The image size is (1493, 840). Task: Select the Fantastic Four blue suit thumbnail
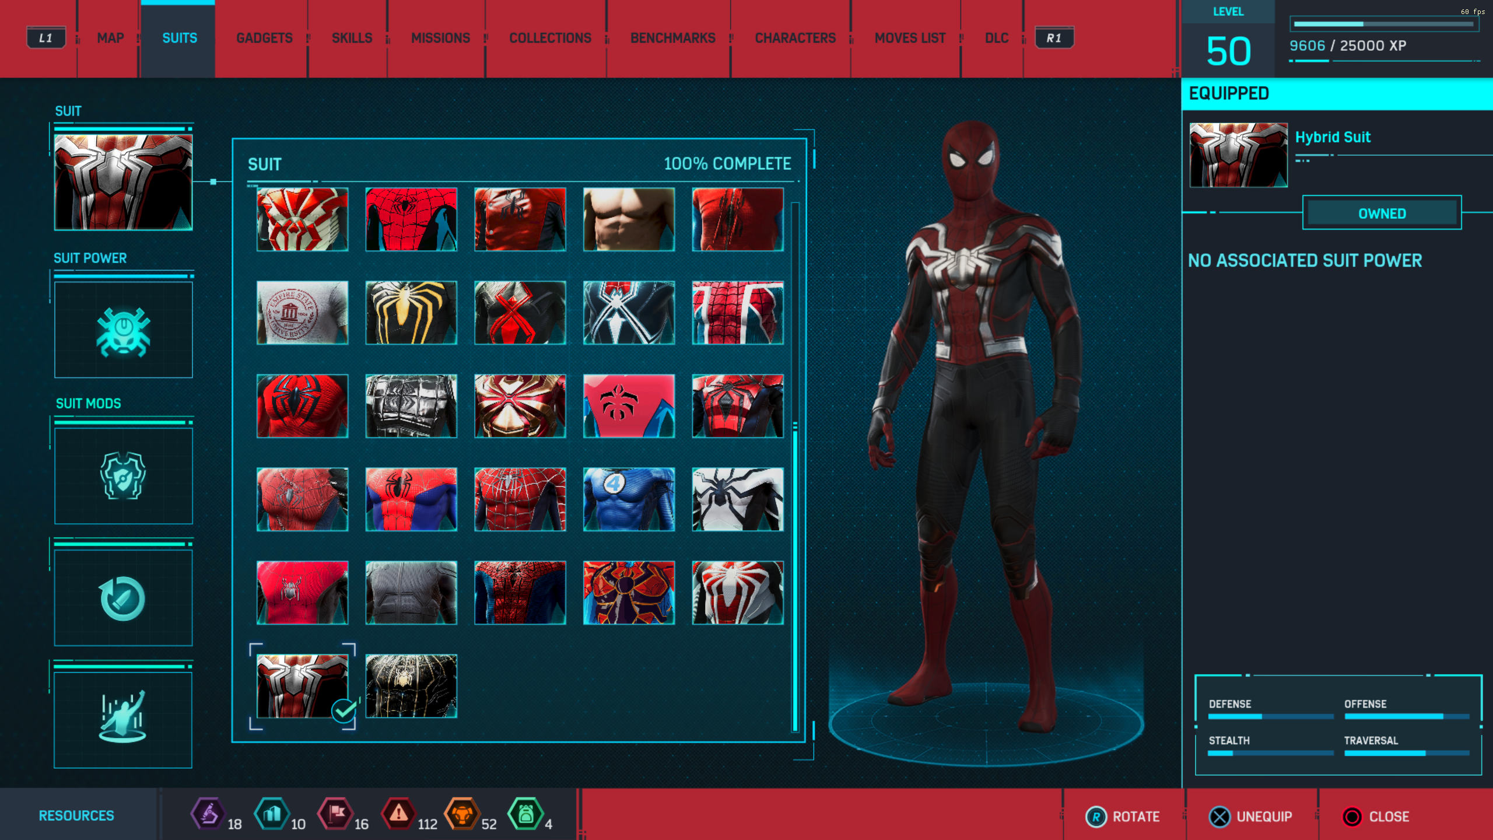[x=629, y=499]
